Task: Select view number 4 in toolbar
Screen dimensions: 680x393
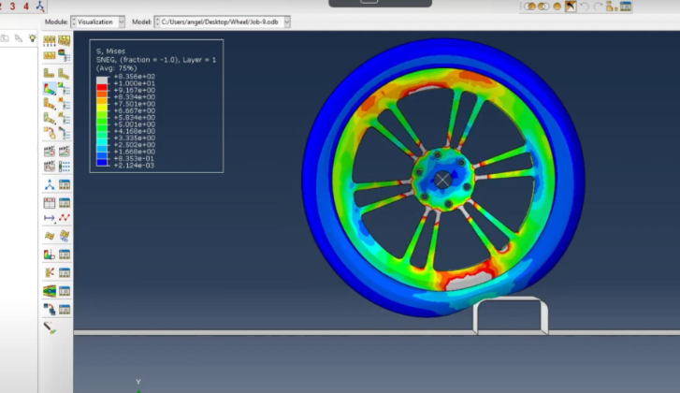Action: click(25, 7)
